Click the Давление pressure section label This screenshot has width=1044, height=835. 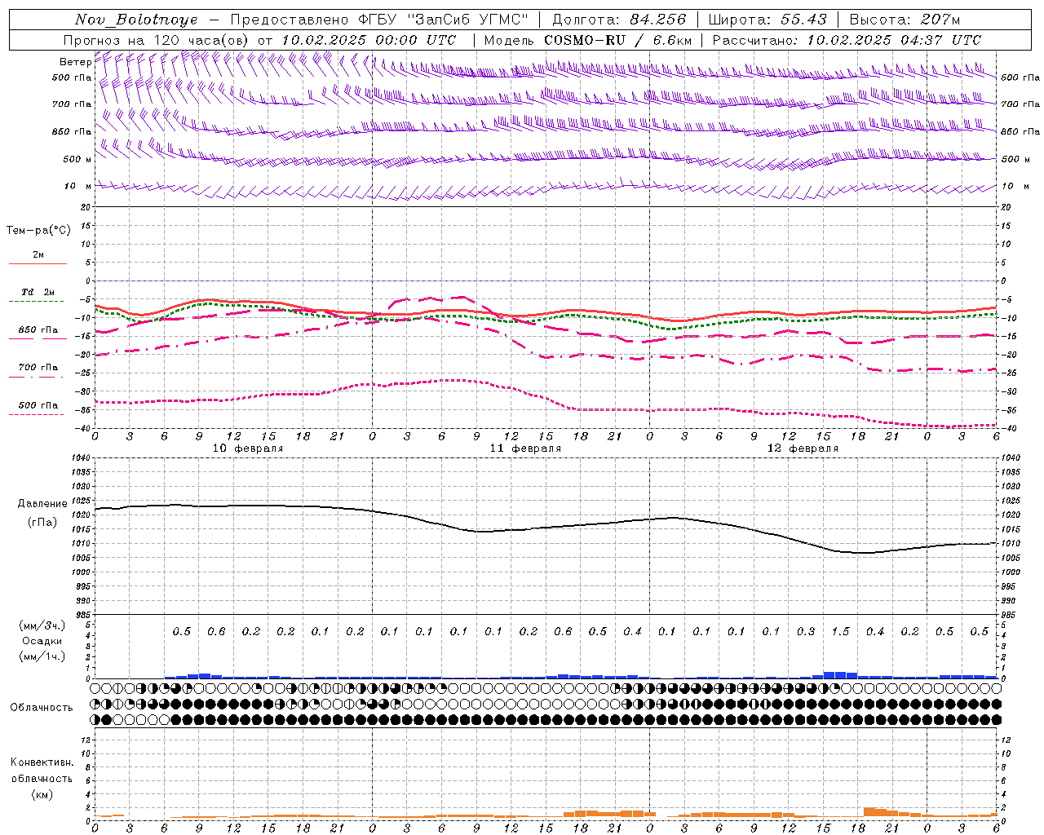tap(42, 504)
